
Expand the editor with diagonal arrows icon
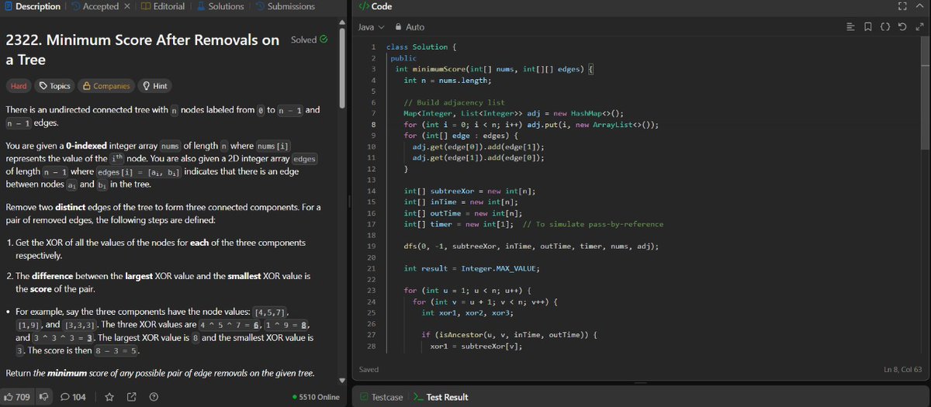(919, 27)
